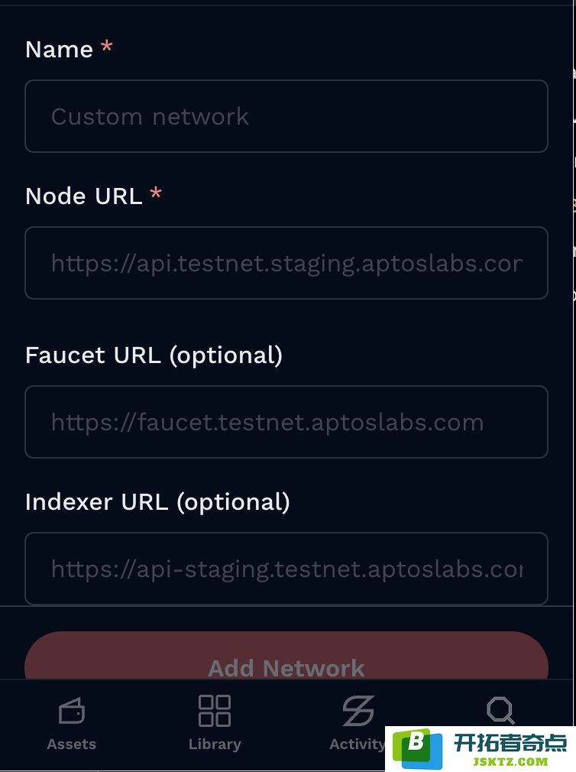Switch to the Assets tab label

pyautogui.click(x=72, y=744)
